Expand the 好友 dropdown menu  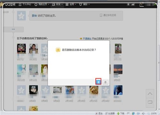57,4
